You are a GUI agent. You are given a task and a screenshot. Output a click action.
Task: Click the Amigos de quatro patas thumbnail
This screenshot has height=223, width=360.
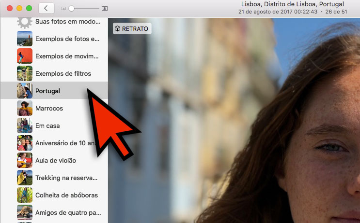click(24, 212)
